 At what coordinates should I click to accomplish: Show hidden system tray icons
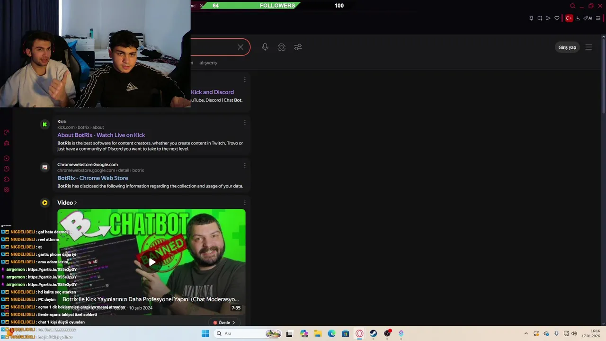[526, 333]
